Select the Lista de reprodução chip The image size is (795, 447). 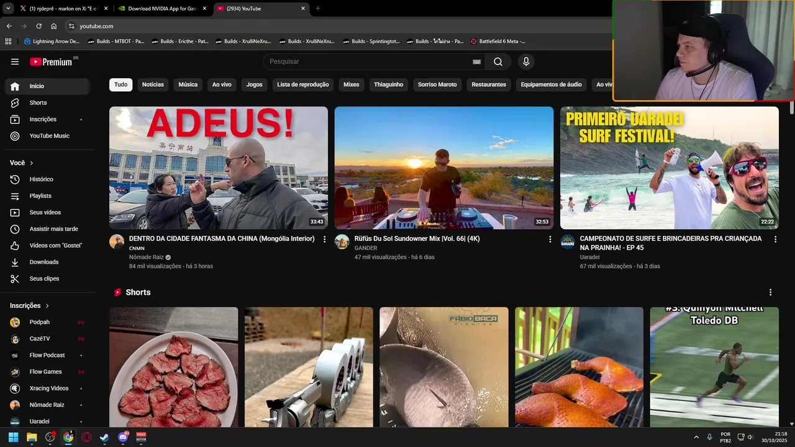(x=303, y=84)
